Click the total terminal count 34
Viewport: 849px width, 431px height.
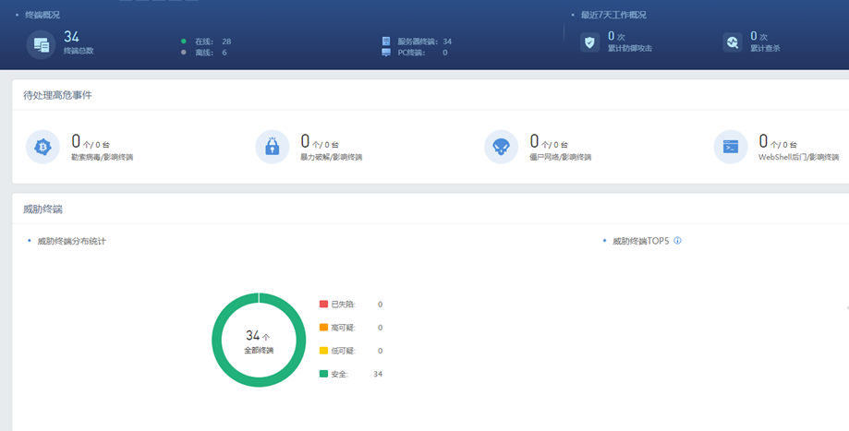coord(71,36)
